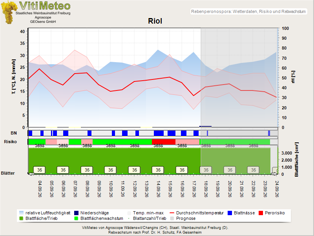Screen dimensions: 314x236
Task: Click the date label 15.09.26
Action: (170, 189)
